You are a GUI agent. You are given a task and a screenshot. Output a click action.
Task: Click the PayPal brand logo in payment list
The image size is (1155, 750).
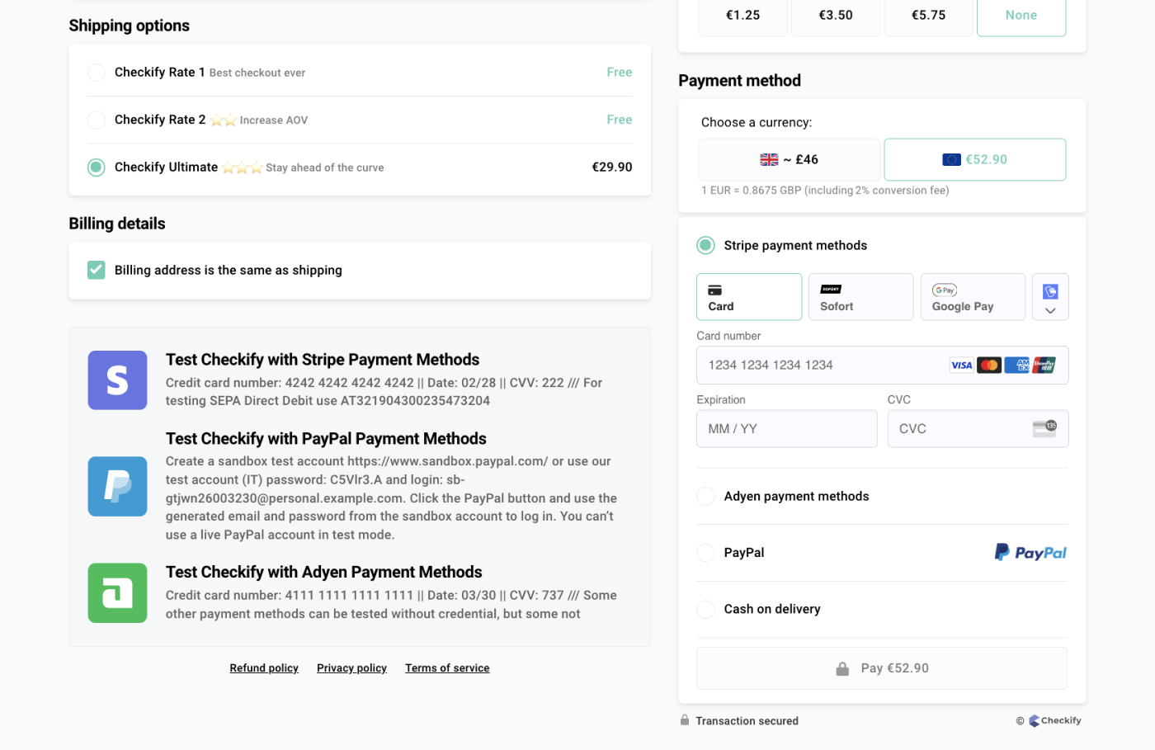1030,552
